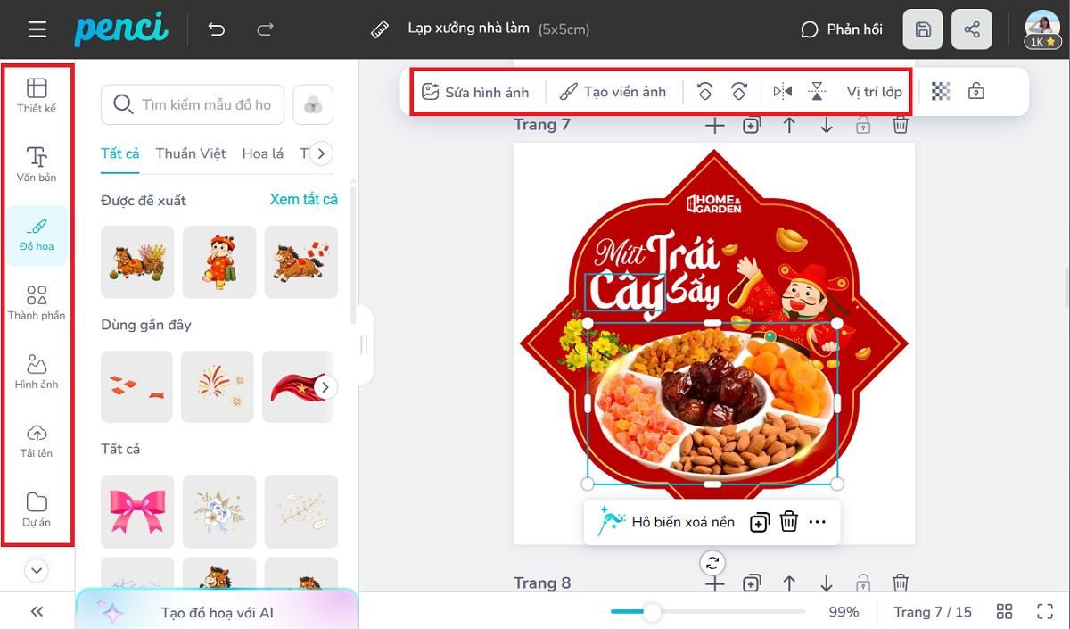
Task: Expand more sidebar items chevron
Action: (37, 569)
